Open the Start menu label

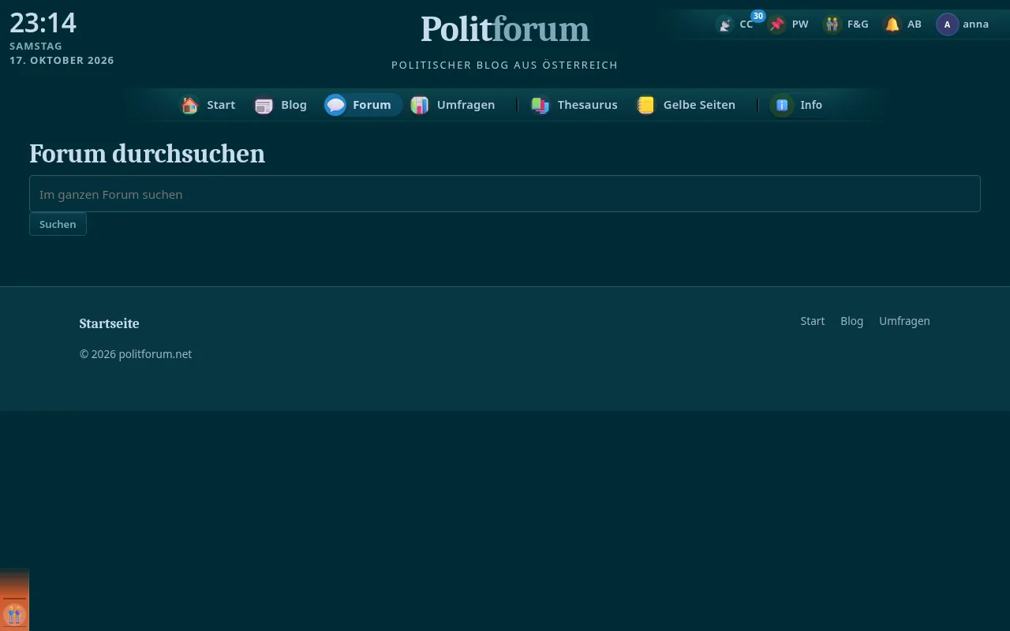(x=221, y=105)
